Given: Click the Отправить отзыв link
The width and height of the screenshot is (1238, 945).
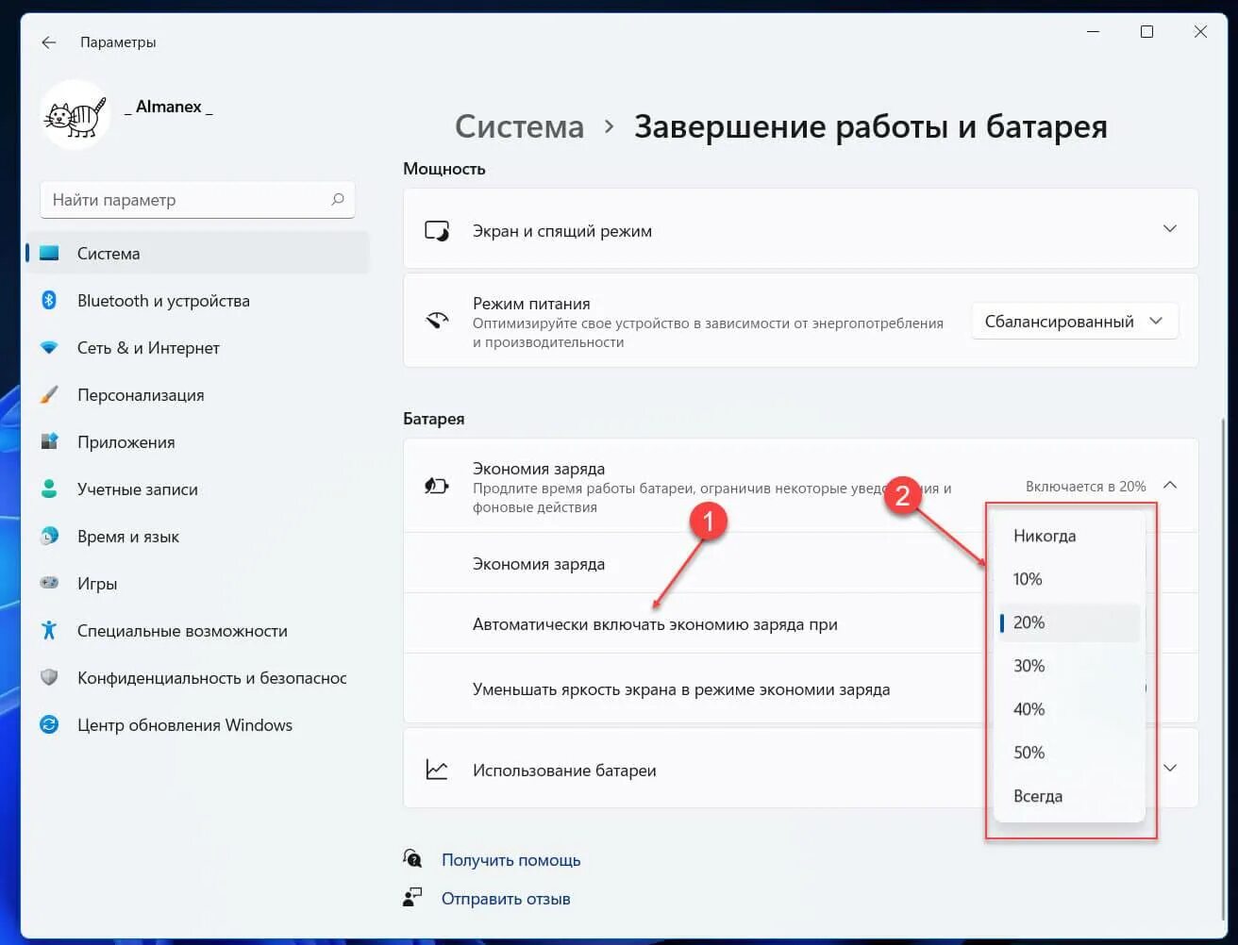Looking at the screenshot, I should (506, 899).
